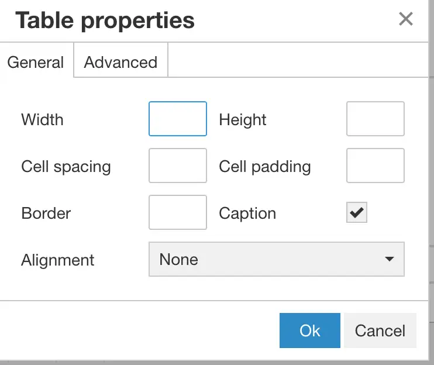Close the Table properties dialog with X
The height and width of the screenshot is (365, 434).
406,19
